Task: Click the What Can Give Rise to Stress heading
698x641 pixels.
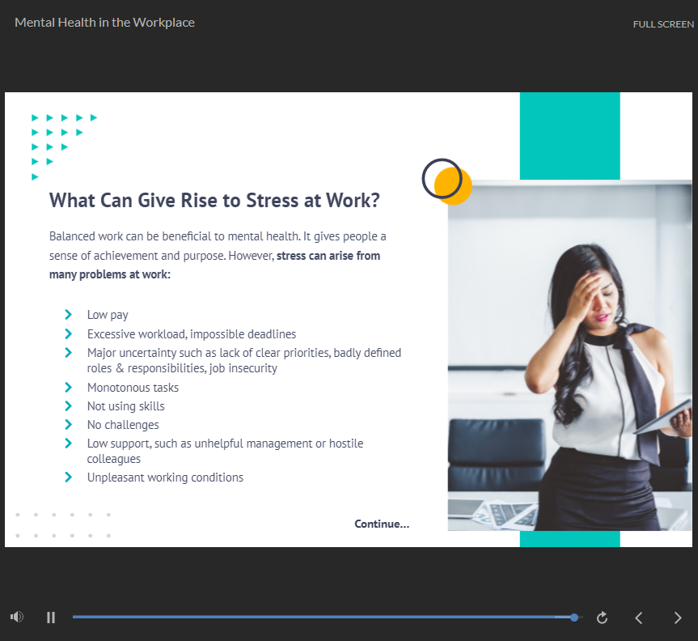Action: (214, 201)
